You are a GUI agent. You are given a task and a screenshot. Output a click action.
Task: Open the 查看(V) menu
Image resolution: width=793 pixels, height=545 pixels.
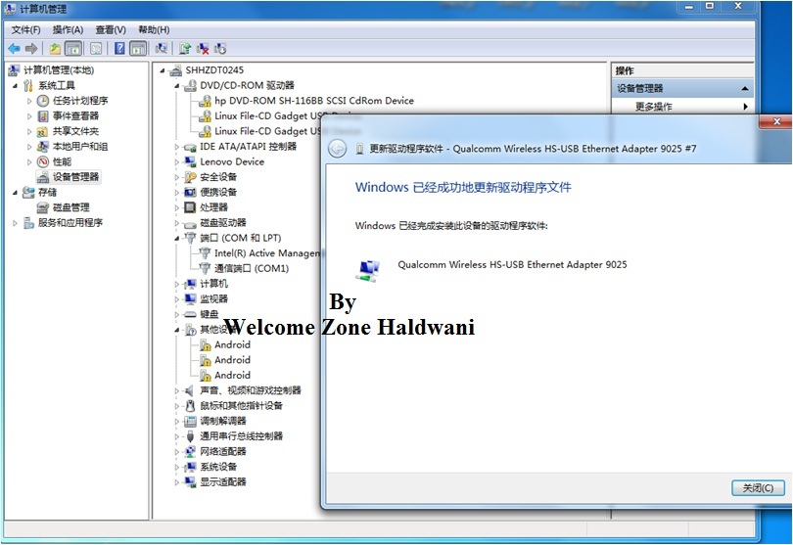[x=111, y=29]
